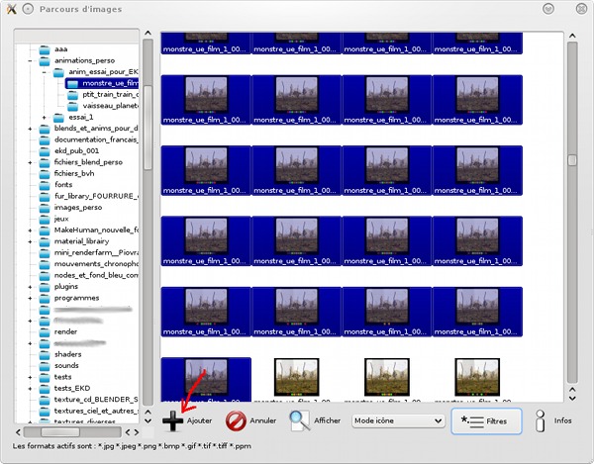The height and width of the screenshot is (464, 594).
Task: Expand the tests folder node
Action: (x=30, y=377)
